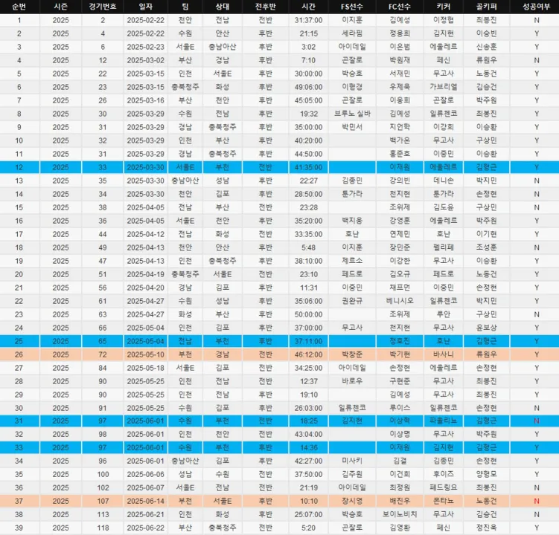This screenshot has width=559, height=535.
Task: Select the 시간 column header
Action: 308,7
